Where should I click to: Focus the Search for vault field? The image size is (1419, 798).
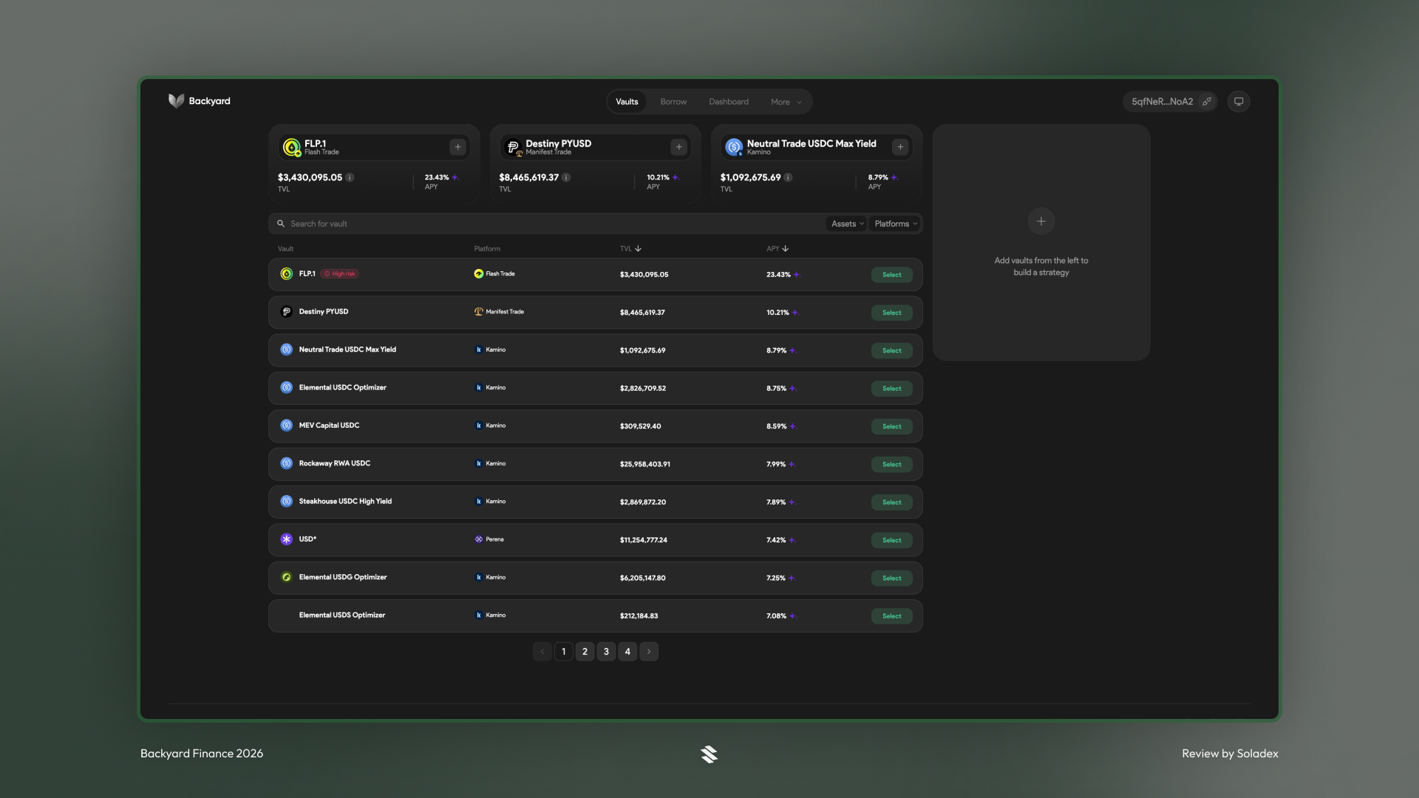[x=547, y=224]
